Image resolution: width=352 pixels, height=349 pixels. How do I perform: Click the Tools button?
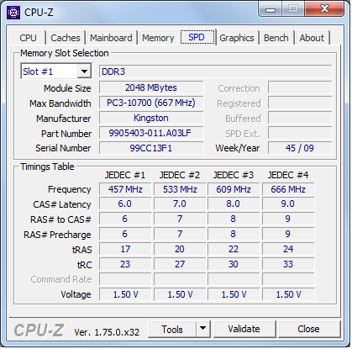[172, 329]
